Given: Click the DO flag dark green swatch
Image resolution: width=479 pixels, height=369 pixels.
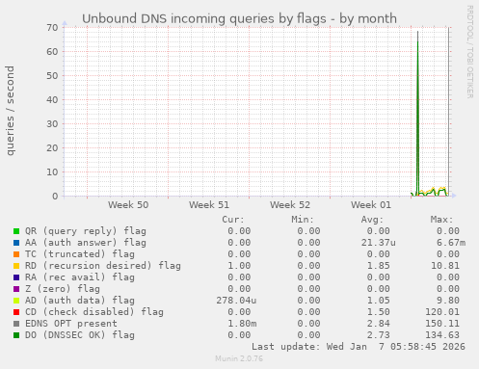Looking at the screenshot, I should pyautogui.click(x=16, y=335).
